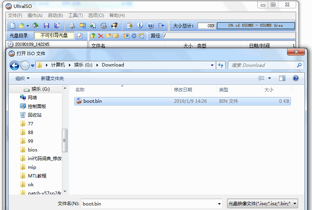Click the Burn CD image icon
Viewport: 312px width, 210px height.
[114, 26]
